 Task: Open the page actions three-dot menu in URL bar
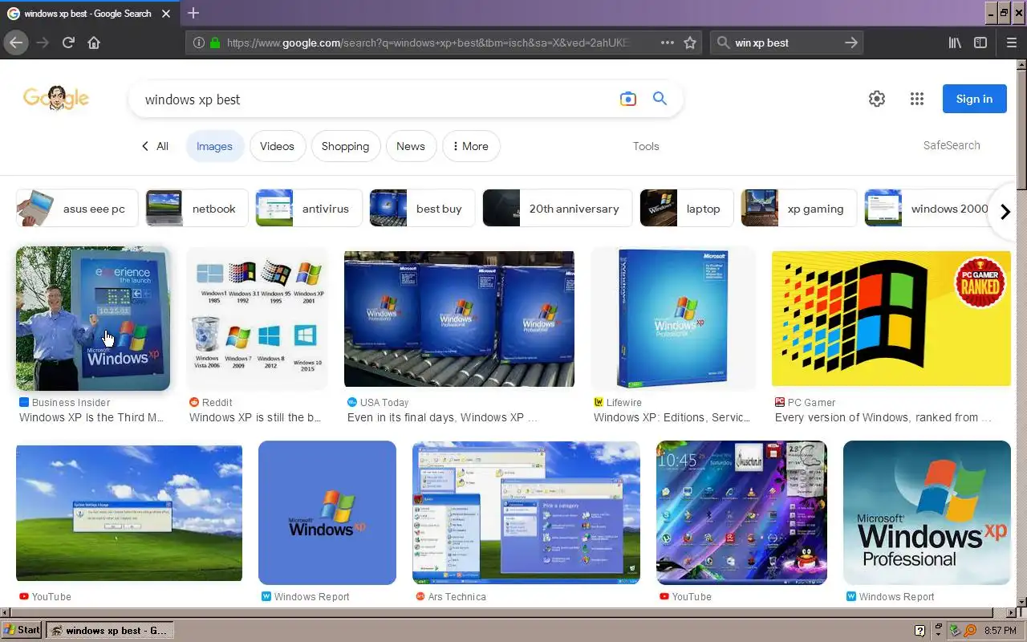[x=668, y=43]
